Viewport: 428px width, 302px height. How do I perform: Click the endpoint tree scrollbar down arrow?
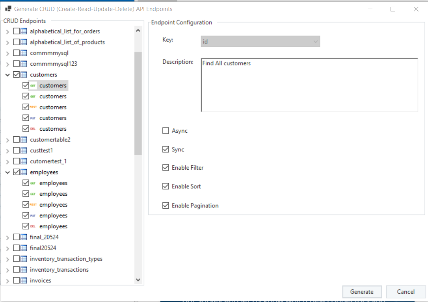138,280
